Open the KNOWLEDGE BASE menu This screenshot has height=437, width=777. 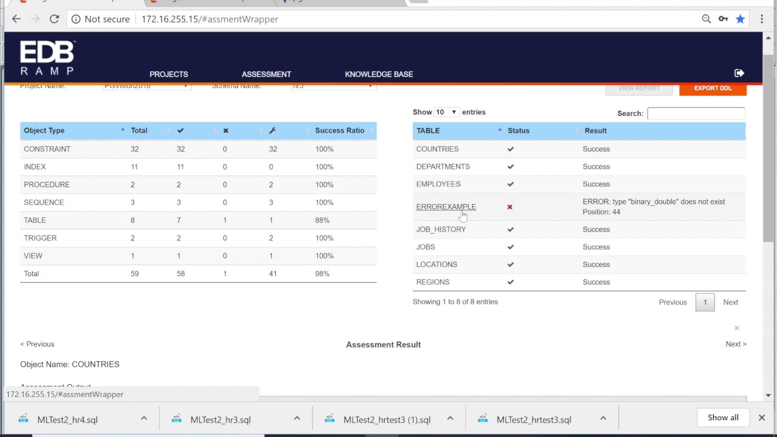tap(379, 74)
